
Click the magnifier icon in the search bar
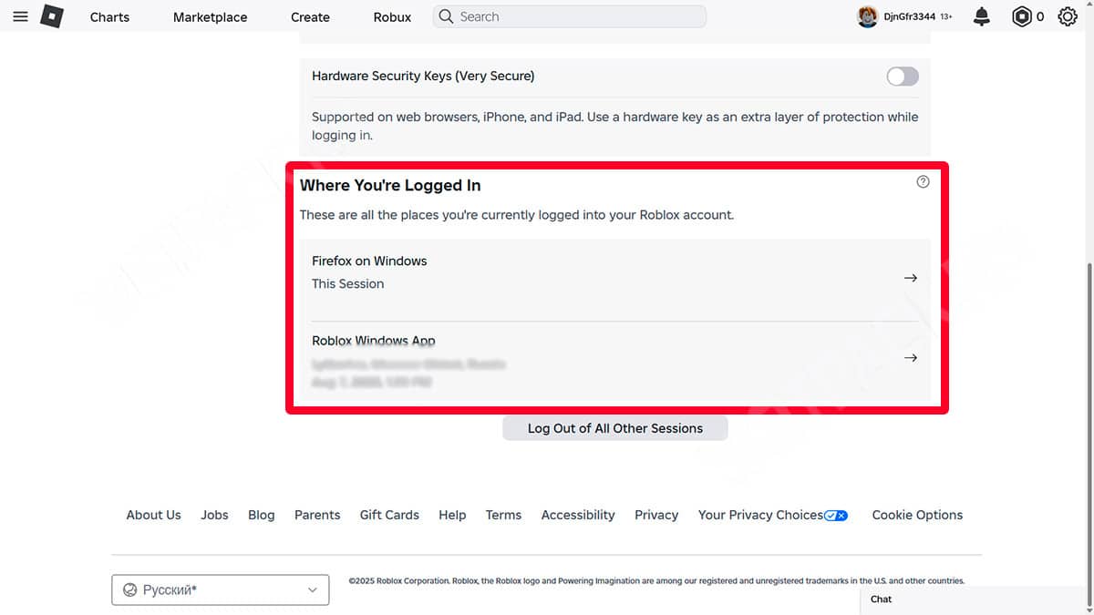coord(446,16)
